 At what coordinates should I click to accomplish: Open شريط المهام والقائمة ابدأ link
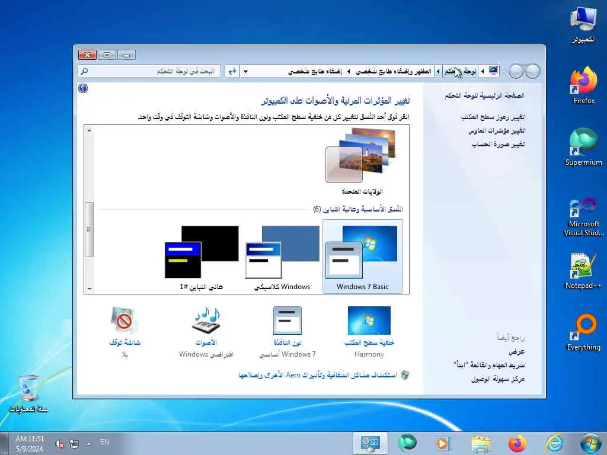coord(489,365)
